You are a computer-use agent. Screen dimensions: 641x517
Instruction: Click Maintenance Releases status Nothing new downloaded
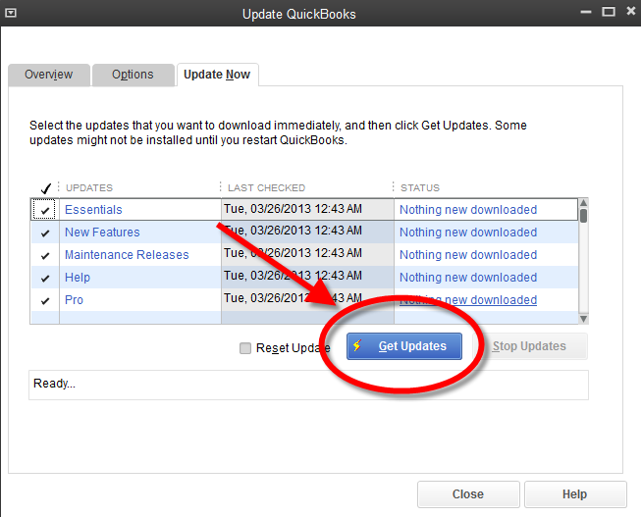[468, 255]
